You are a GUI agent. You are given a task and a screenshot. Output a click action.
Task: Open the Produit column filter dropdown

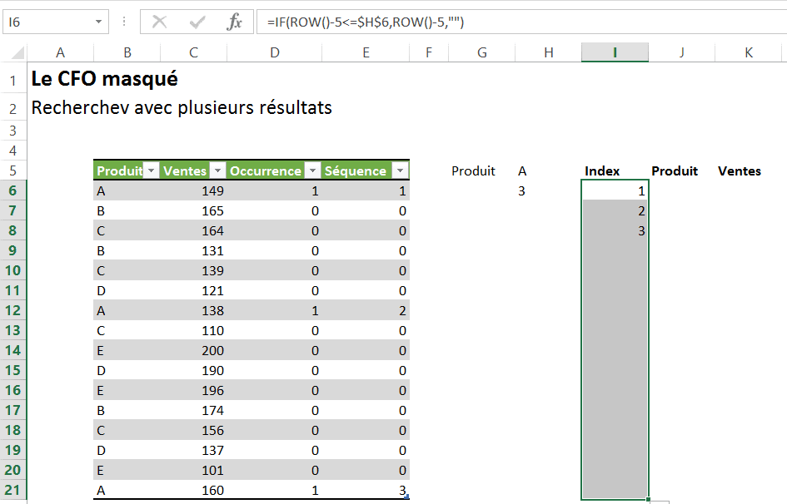tap(151, 170)
